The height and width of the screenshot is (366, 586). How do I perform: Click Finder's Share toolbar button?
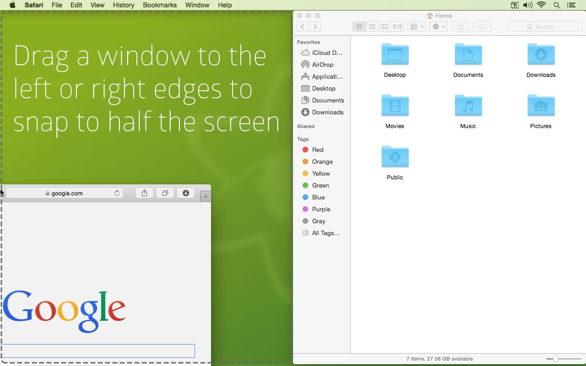tap(461, 27)
